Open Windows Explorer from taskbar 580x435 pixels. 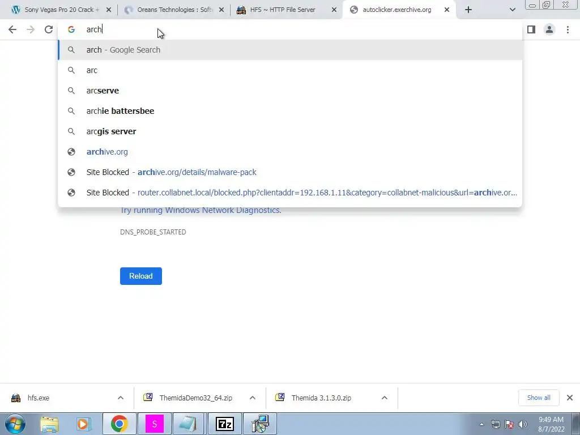coord(49,424)
